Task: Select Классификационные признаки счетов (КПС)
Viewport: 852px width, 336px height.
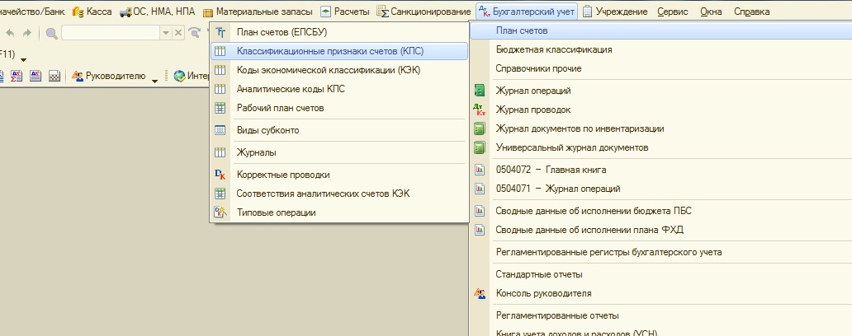Action: [339, 52]
